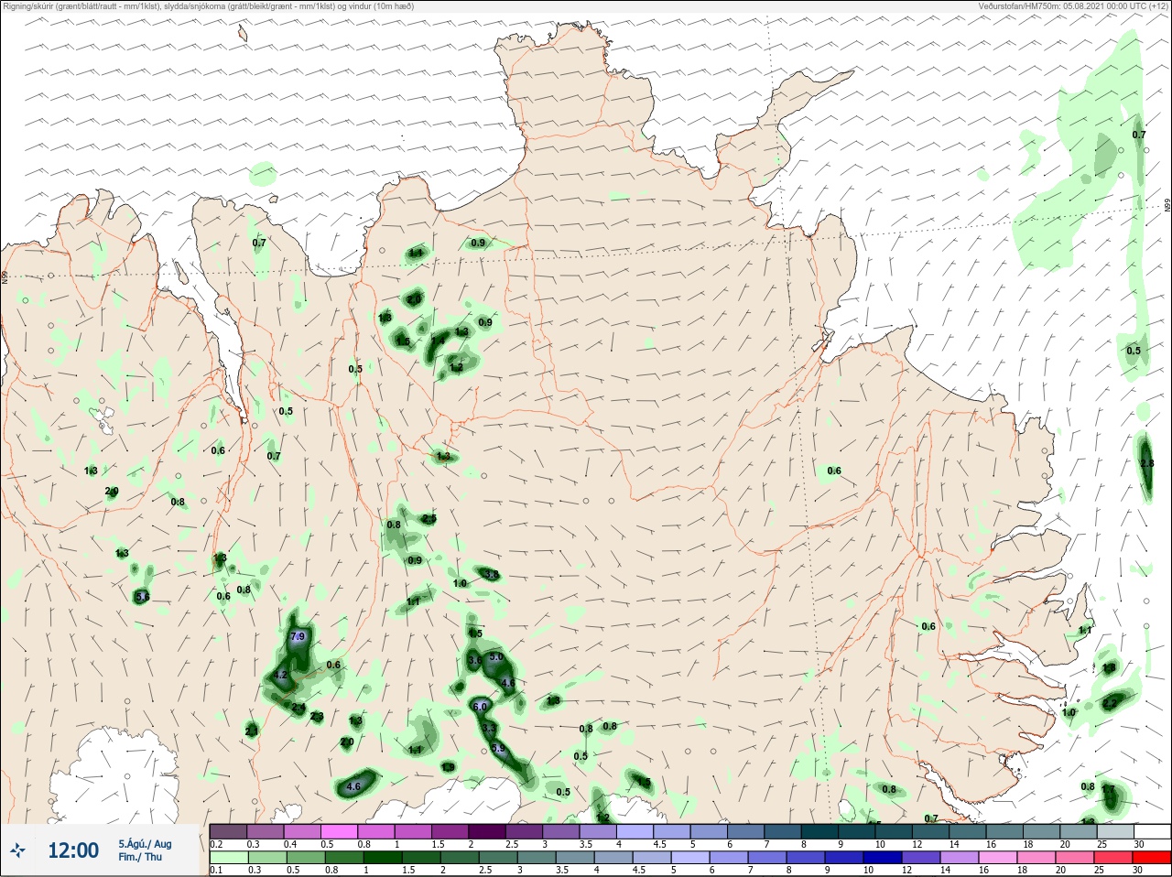Pick the dark purple 2–2.5 upper legend swatch
The height and width of the screenshot is (877, 1172).
pos(489,831)
